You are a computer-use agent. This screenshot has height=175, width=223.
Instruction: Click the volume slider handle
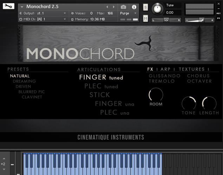[202, 20]
